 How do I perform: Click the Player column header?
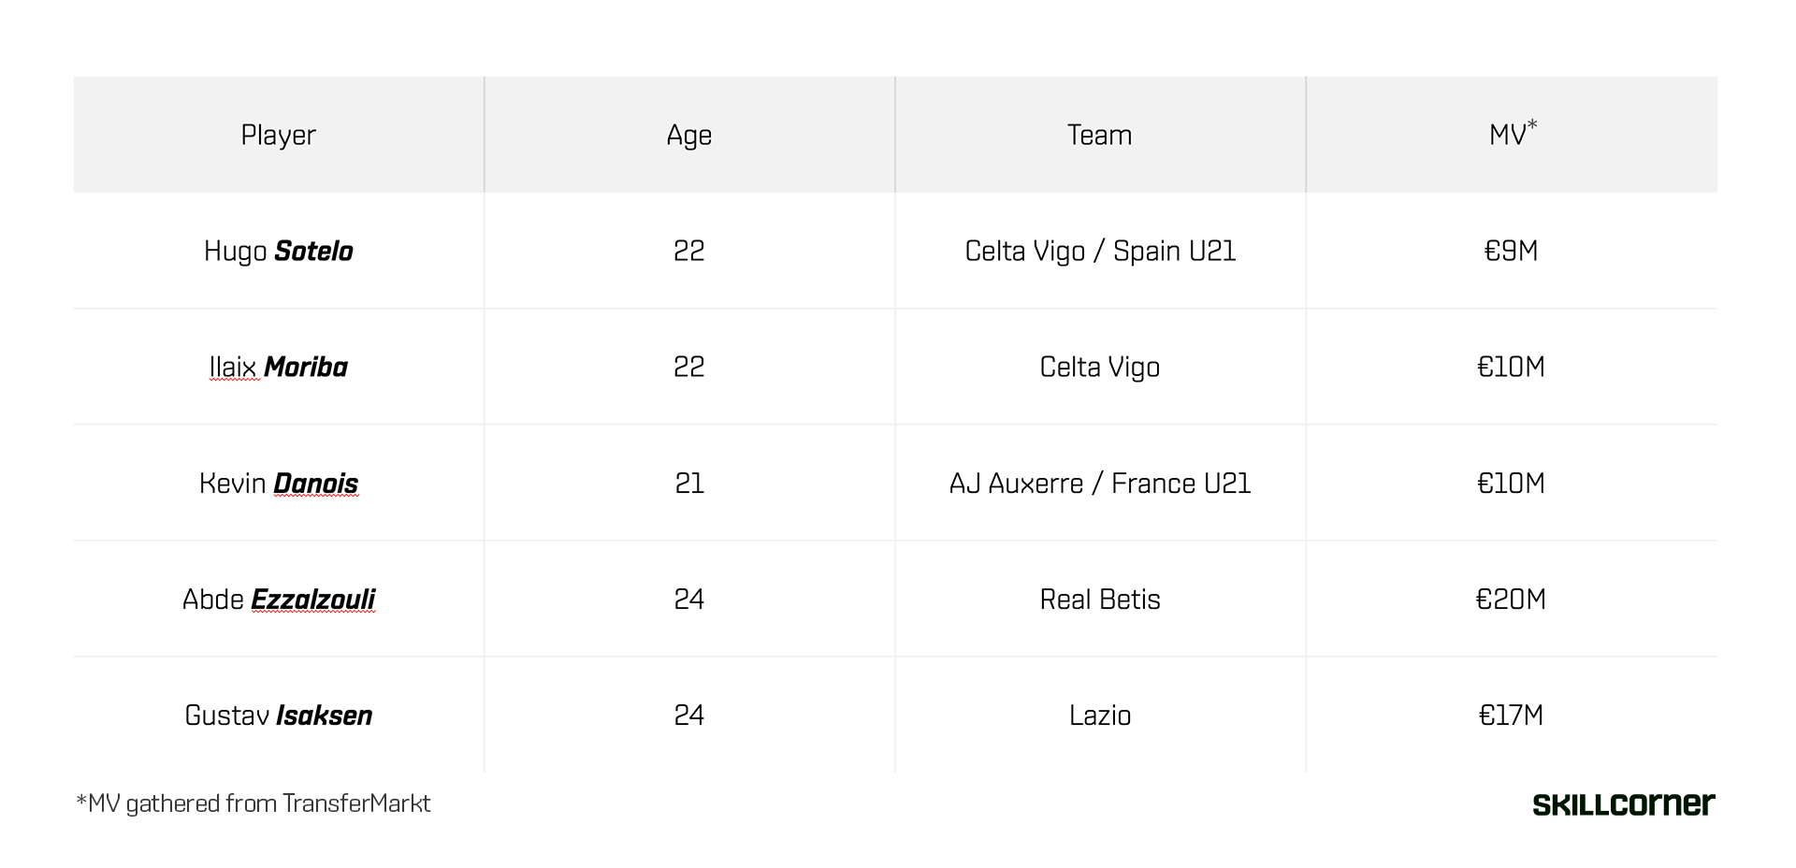(x=278, y=135)
